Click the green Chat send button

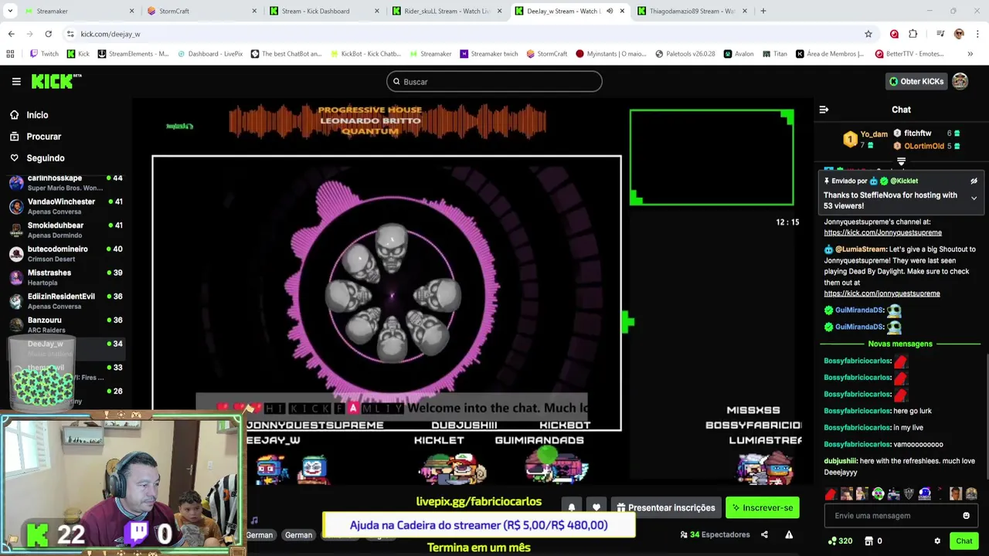click(x=964, y=541)
